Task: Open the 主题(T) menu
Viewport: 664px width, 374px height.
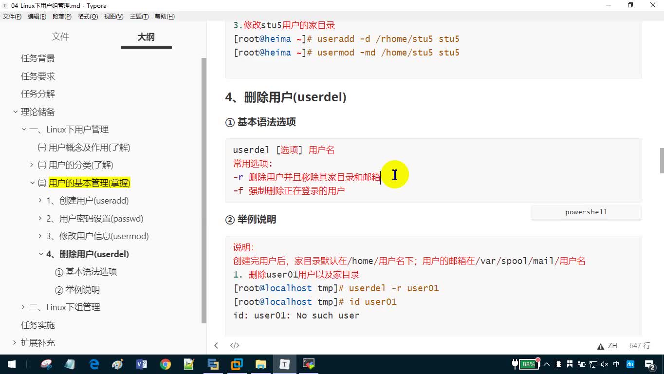Action: pos(139,17)
